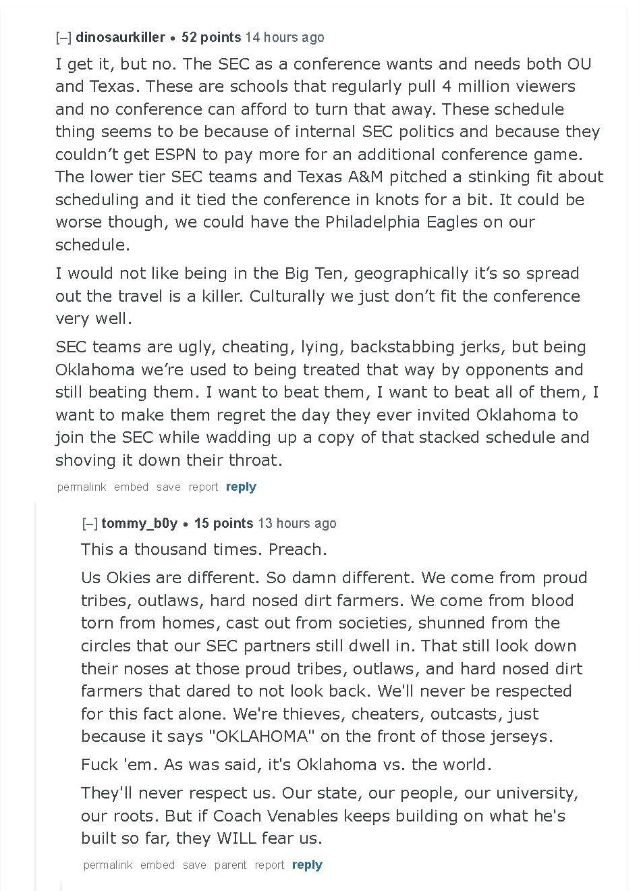Click embed under dinosaurkiller's comment

(x=131, y=487)
